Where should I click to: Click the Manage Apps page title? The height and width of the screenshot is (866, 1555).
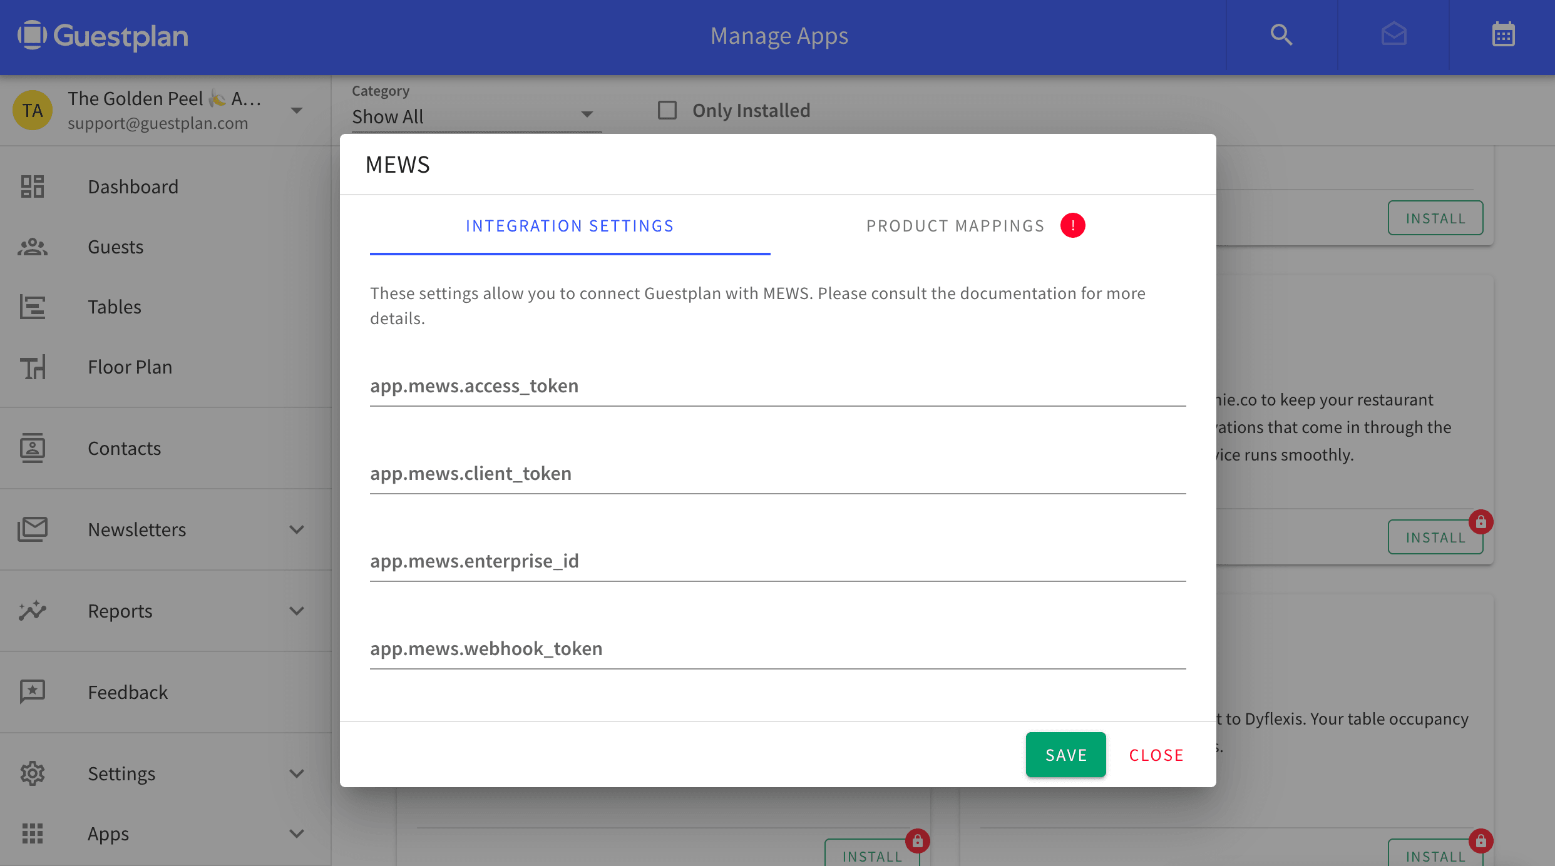tap(779, 36)
